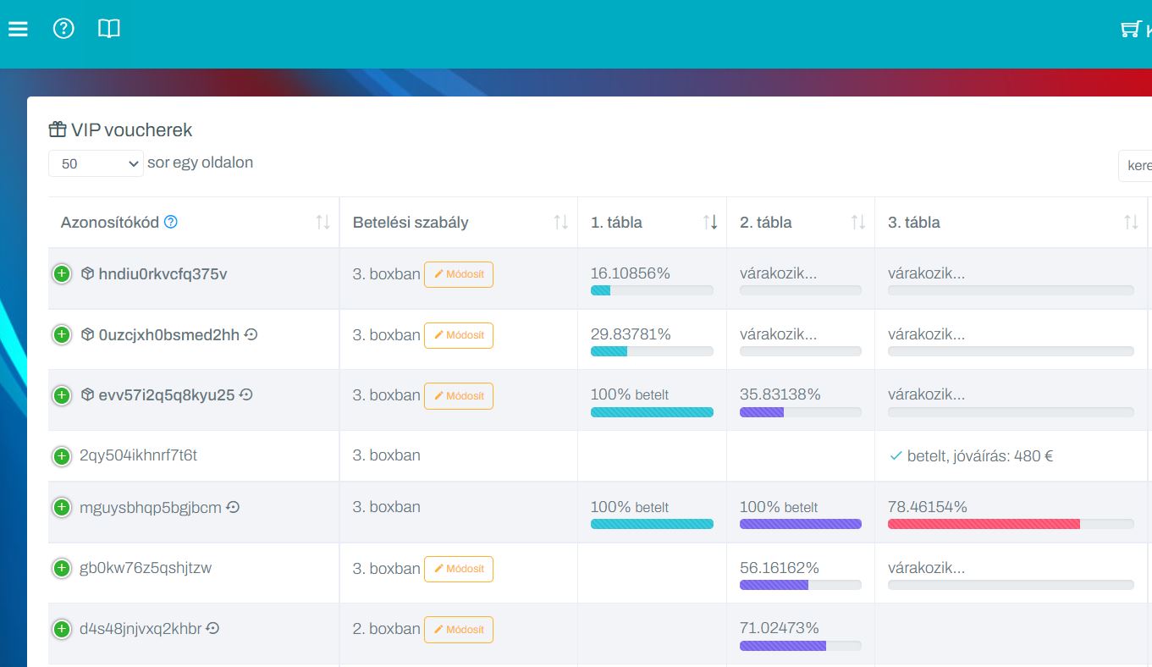The width and height of the screenshot is (1152, 667).
Task: Click history icon after 0uzcjxh0bsmed2hh
Action: (x=251, y=334)
